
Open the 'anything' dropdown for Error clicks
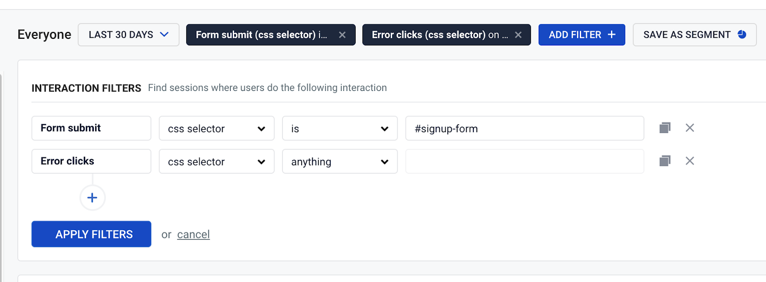click(339, 161)
